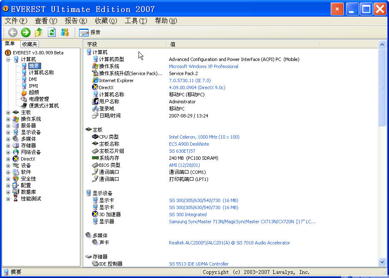The image size is (389, 278).
Task: Click the CPU 类型 chip icon
Action: pyautogui.click(x=95, y=137)
